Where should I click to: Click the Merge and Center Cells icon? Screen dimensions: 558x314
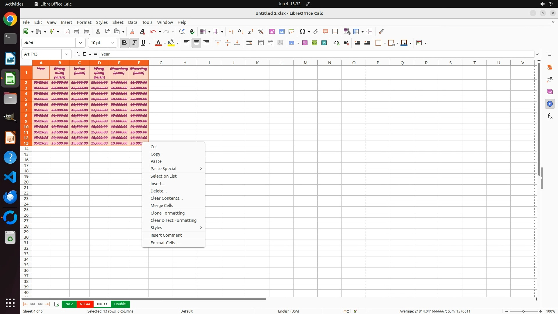261,43
